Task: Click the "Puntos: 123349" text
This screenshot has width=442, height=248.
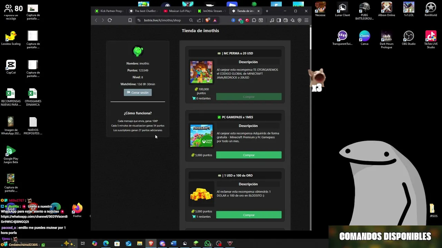Action: pos(138,70)
